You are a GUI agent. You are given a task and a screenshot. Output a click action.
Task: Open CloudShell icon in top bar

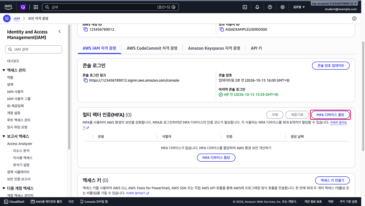click(245, 7)
